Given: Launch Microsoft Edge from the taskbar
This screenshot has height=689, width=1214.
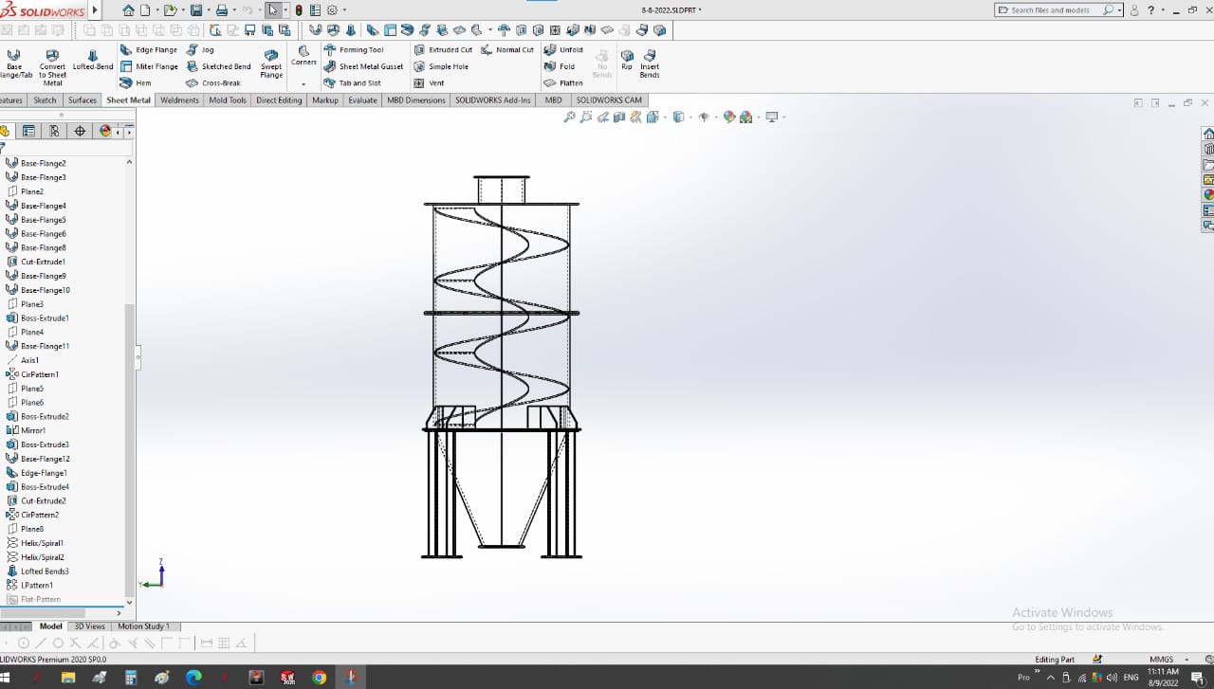Looking at the screenshot, I should tap(193, 678).
